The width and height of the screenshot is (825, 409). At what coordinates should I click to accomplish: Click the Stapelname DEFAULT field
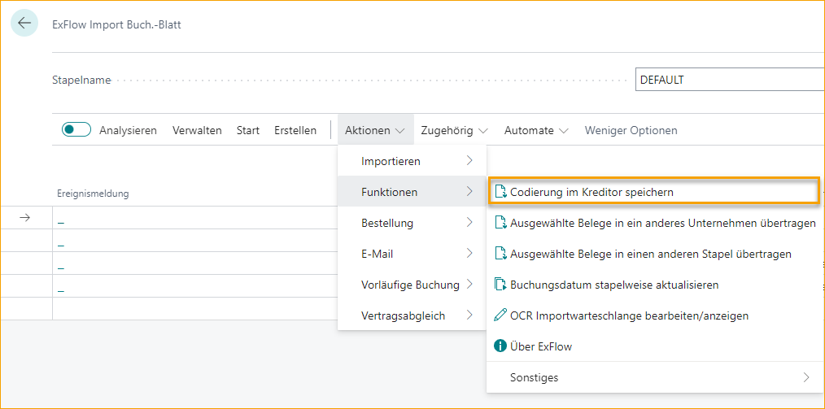coord(730,80)
